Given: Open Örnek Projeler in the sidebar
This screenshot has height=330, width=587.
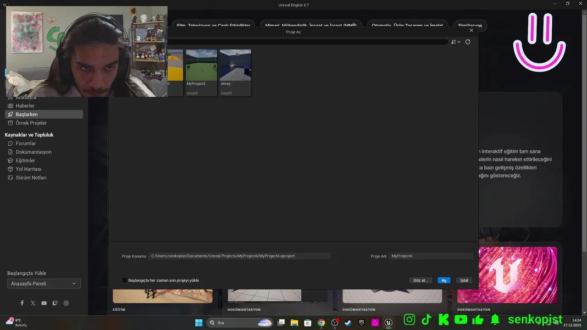Looking at the screenshot, I should tap(44, 123).
